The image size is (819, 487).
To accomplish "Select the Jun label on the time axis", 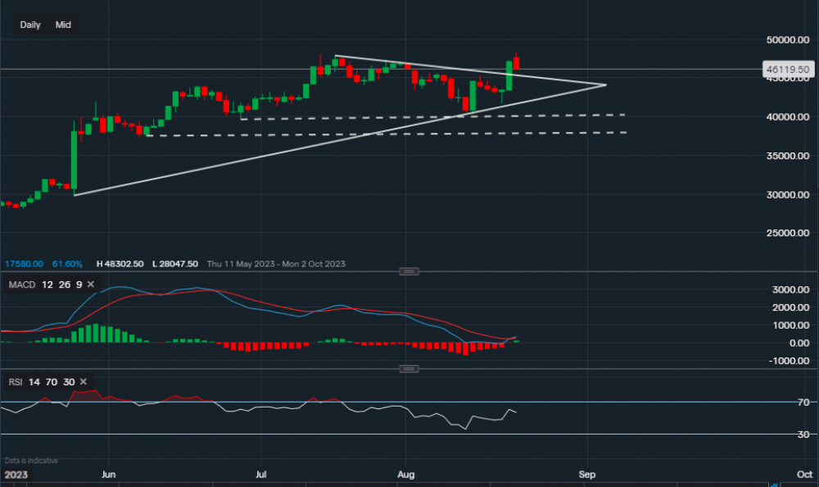I will point(108,474).
